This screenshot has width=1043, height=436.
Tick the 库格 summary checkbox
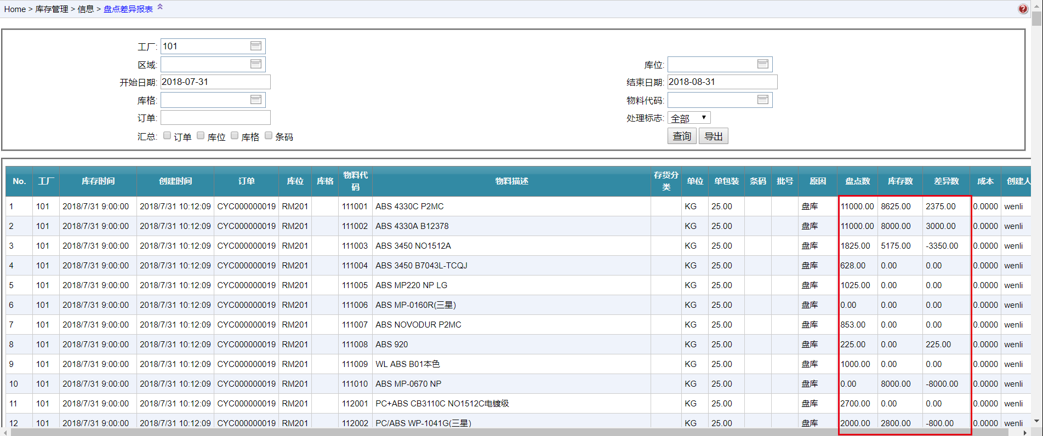235,136
